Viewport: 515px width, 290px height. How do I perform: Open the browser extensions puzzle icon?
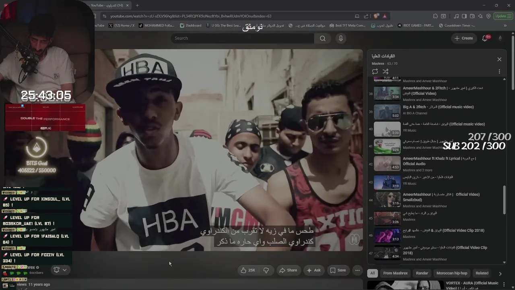(x=435, y=16)
